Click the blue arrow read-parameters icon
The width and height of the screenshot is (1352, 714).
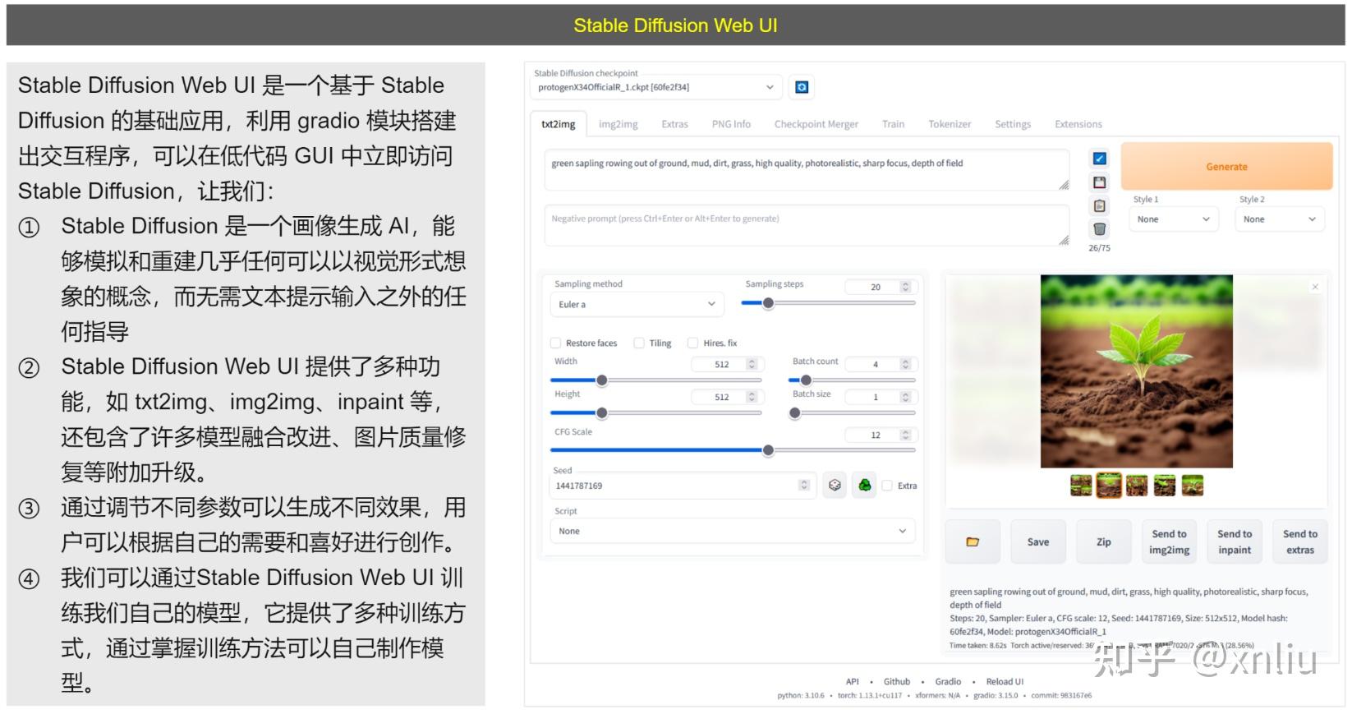click(1099, 159)
